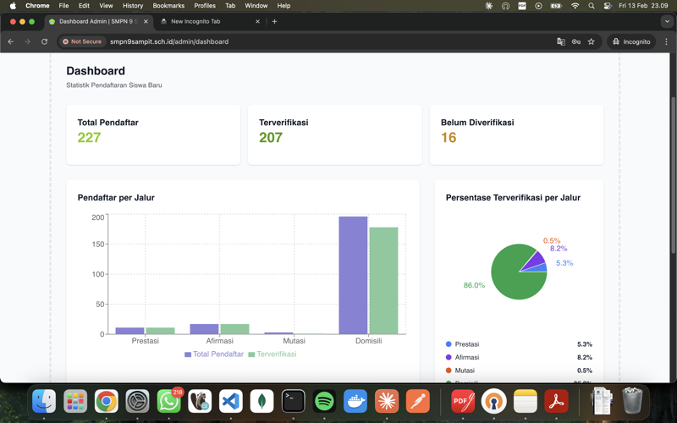Open Chrome three-dot menu
The width and height of the screenshot is (677, 423).
[666, 41]
